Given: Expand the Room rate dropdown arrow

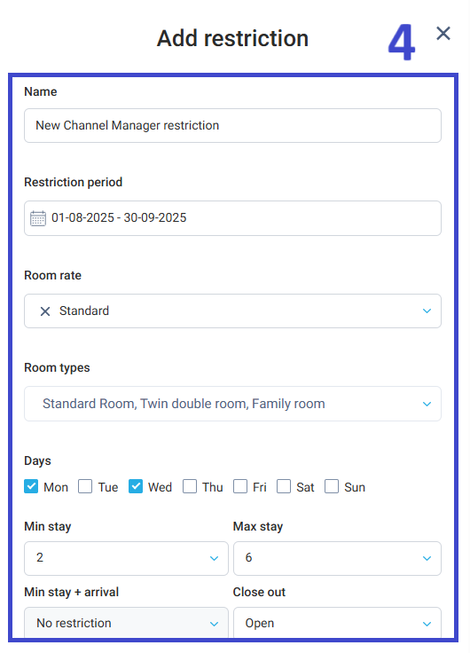Looking at the screenshot, I should (427, 311).
